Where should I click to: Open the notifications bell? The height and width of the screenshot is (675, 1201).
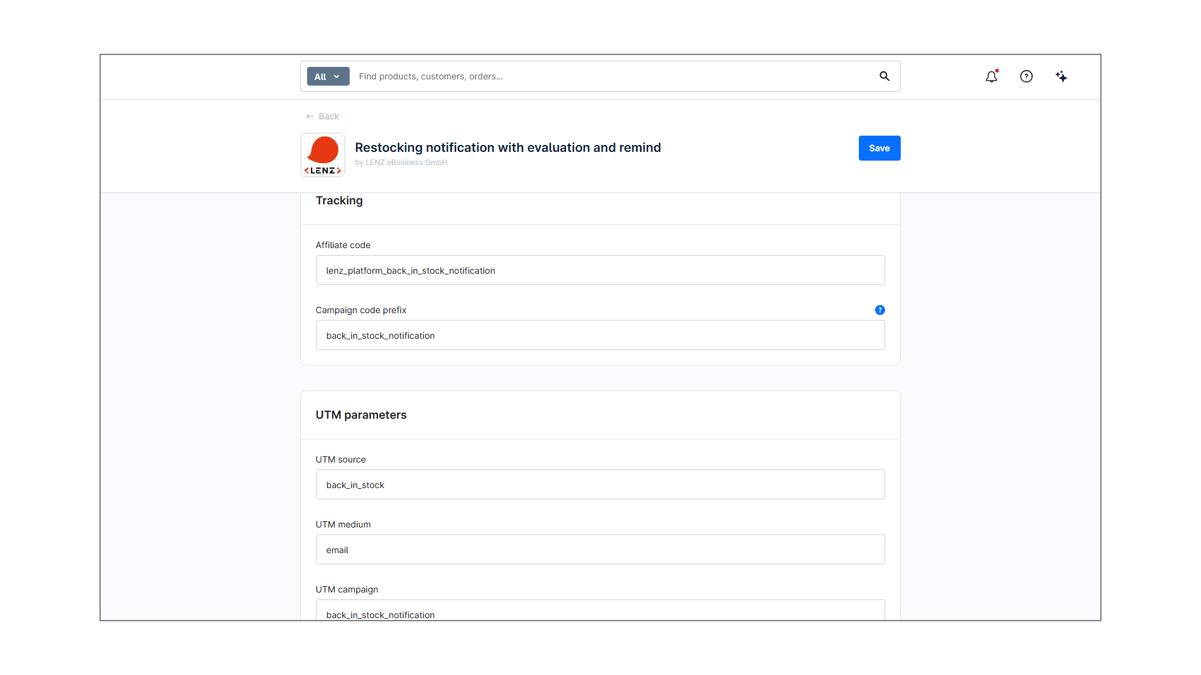(x=991, y=76)
